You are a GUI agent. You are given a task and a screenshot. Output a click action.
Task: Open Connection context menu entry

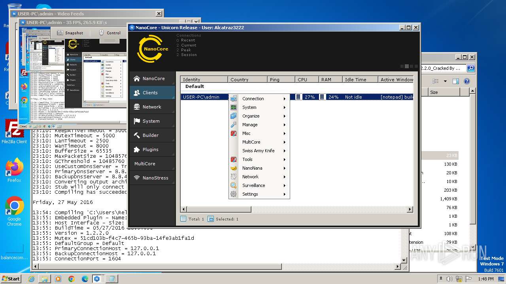259,99
